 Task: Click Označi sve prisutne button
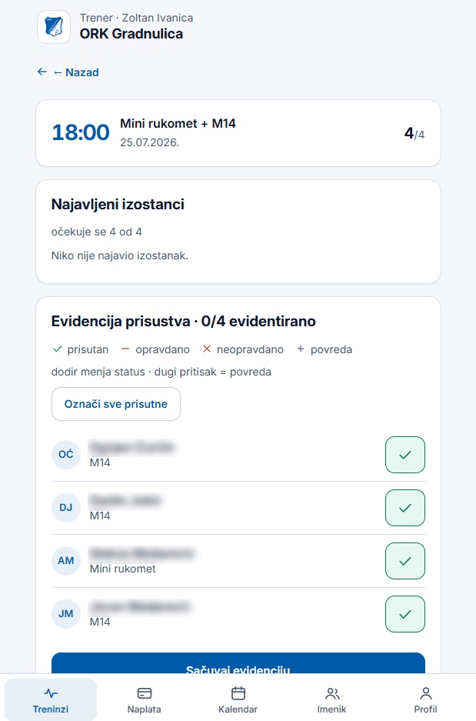pyautogui.click(x=116, y=404)
